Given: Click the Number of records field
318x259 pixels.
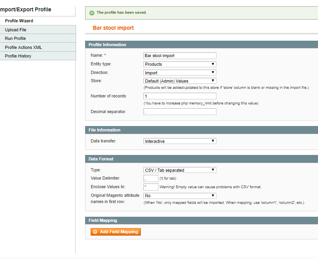Looking at the screenshot, I should [180, 96].
